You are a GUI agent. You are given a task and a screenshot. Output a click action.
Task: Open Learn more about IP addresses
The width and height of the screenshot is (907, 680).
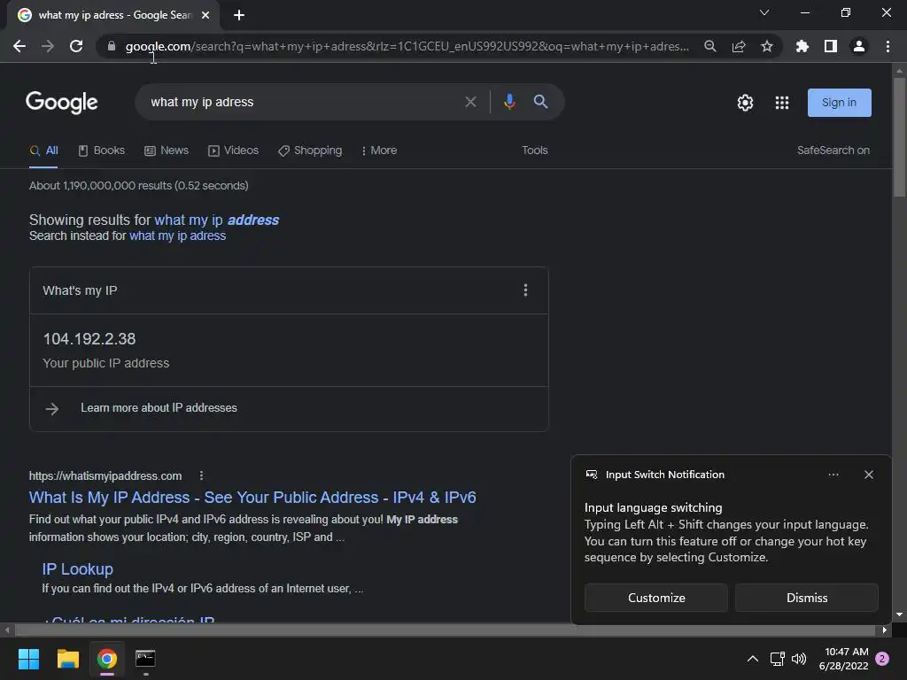pyautogui.click(x=159, y=407)
